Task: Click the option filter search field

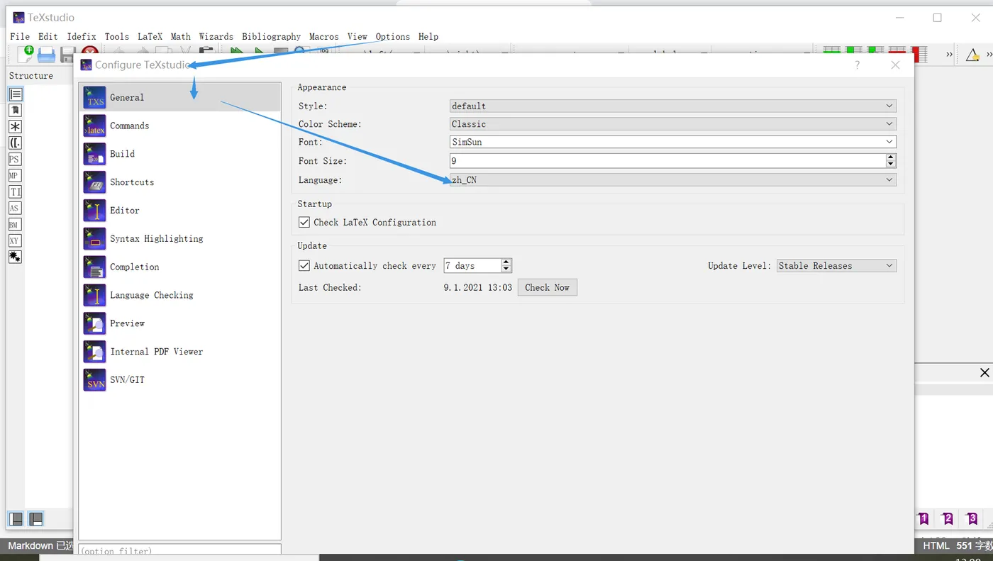Action: tap(179, 550)
